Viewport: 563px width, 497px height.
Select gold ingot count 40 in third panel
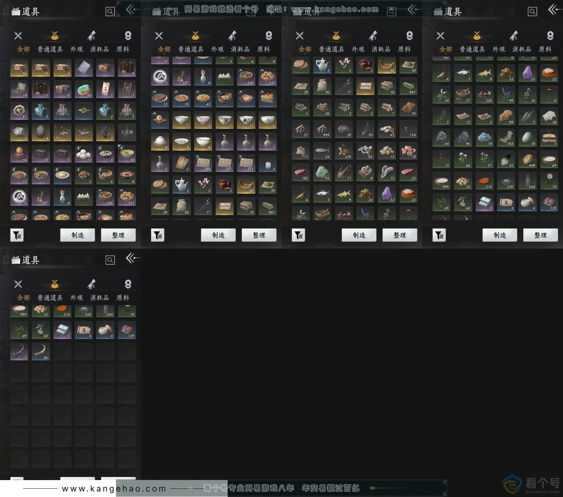pos(387,65)
